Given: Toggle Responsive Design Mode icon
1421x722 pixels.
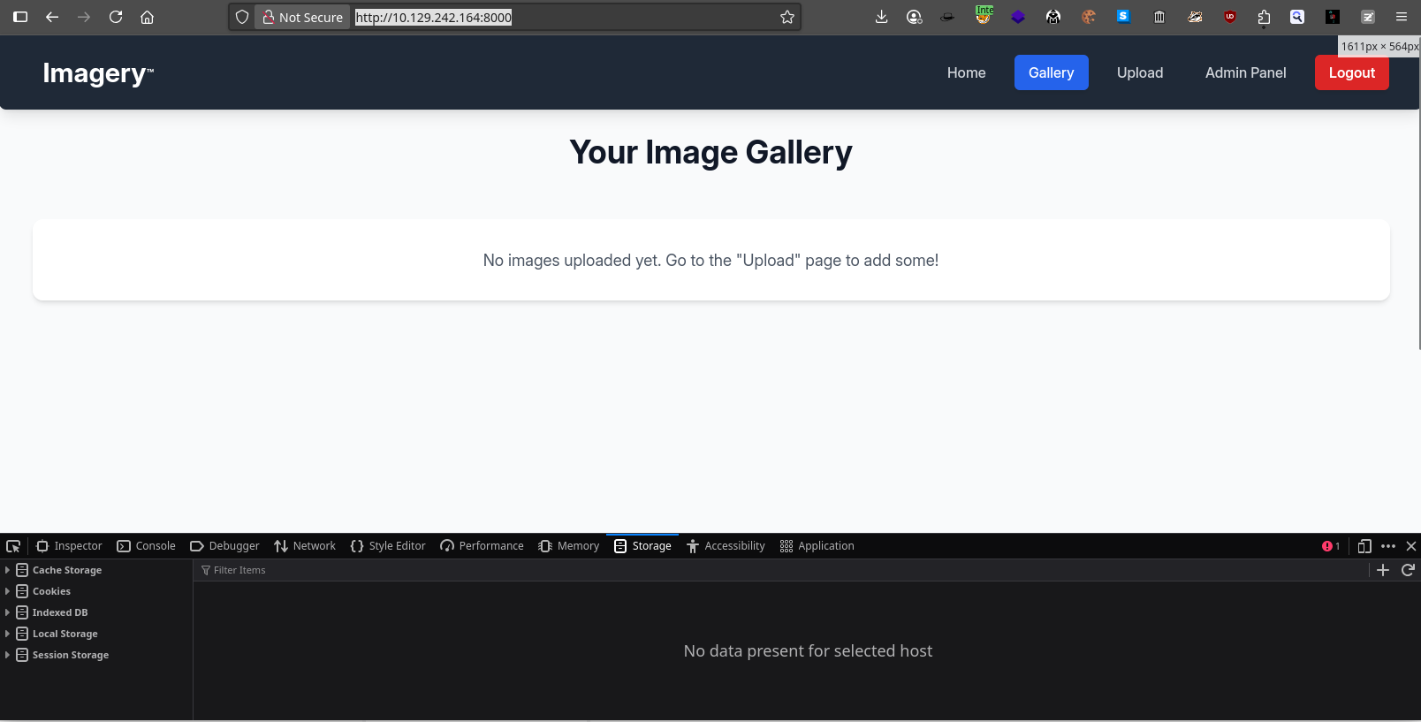Looking at the screenshot, I should 1364,546.
